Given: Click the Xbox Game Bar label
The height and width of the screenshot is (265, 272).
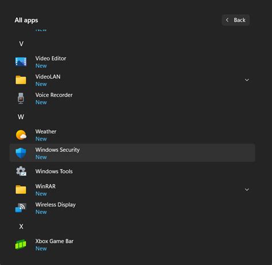Looking at the screenshot, I should click(55, 241).
